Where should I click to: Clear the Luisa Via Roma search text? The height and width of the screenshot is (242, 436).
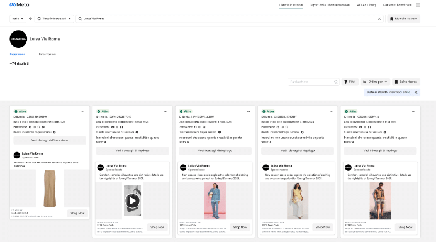[x=379, y=19]
